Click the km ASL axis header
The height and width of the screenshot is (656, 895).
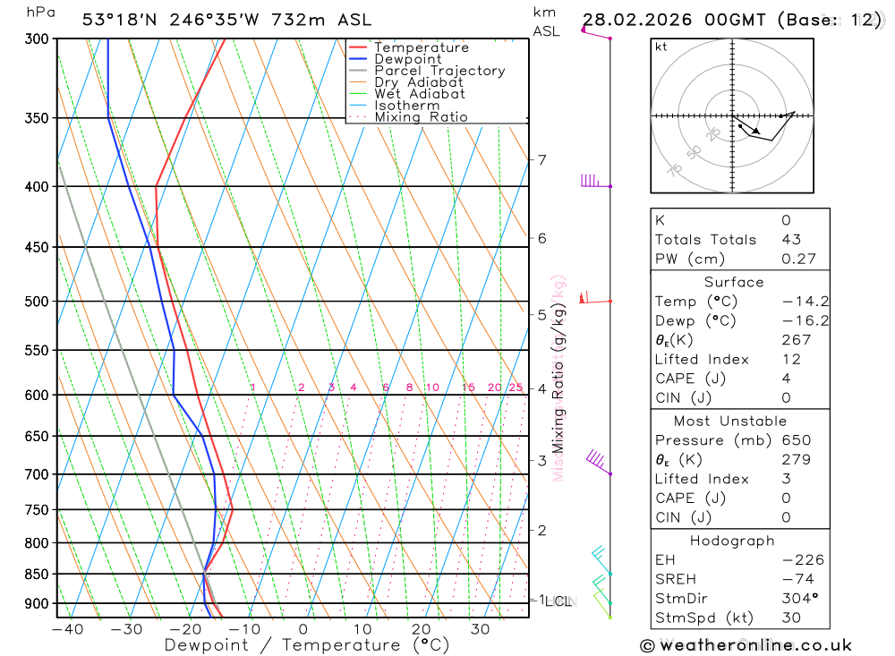click(546, 21)
